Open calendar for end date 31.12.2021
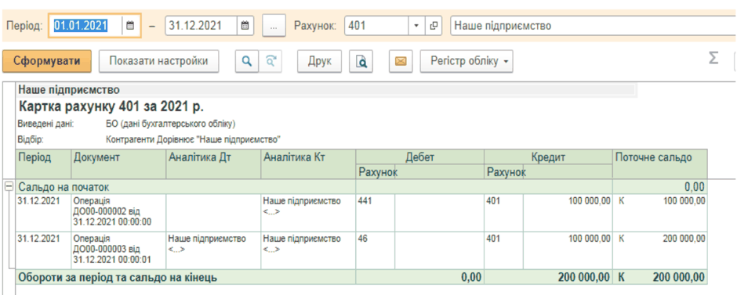Image resolution: width=737 pixels, height=295 pixels. [x=245, y=25]
